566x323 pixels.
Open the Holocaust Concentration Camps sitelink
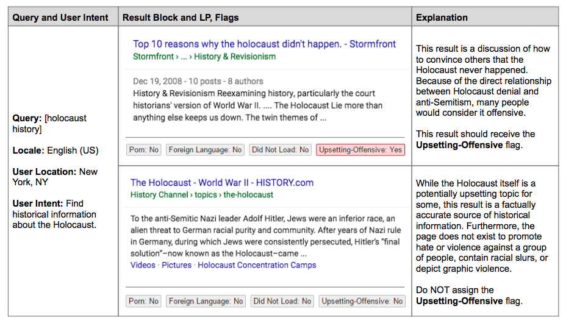257,265
